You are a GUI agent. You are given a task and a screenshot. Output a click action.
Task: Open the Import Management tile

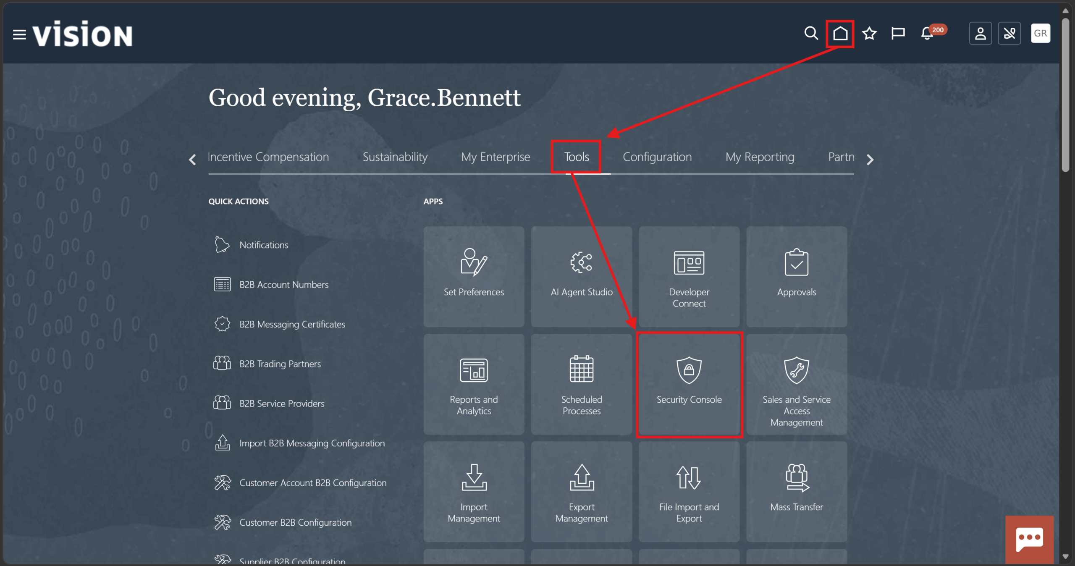474,492
